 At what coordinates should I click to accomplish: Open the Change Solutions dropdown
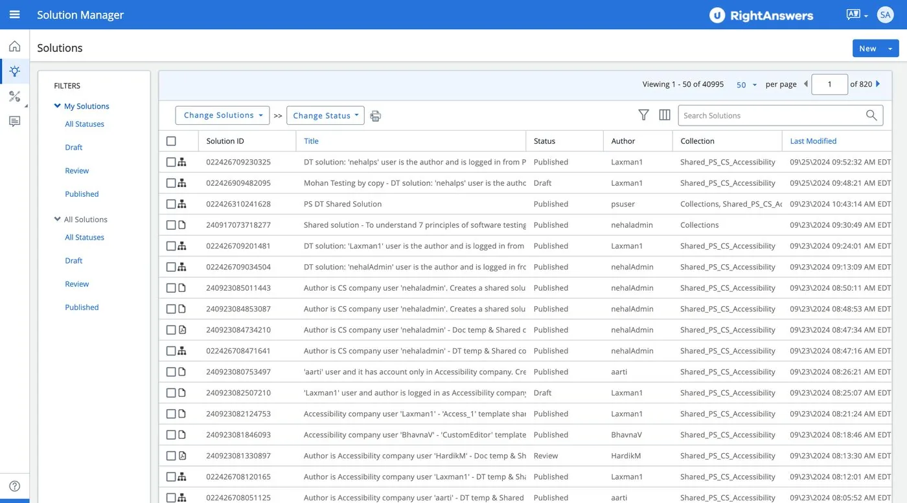[x=223, y=115]
